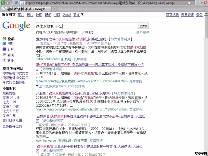Filter results to 过去 3 个月
Image resolution: width=208 pixels, height=156 pixels.
click(x=11, y=111)
